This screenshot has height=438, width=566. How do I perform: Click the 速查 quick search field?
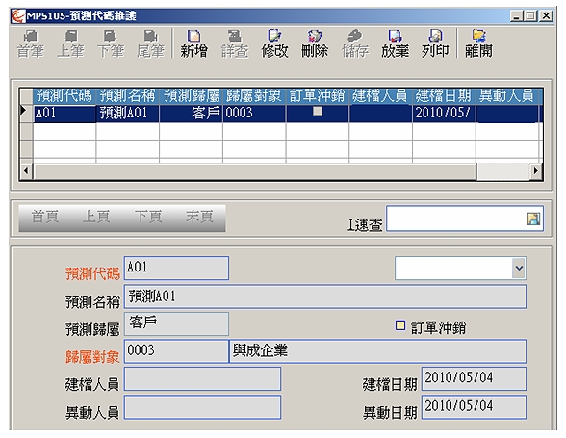point(465,219)
